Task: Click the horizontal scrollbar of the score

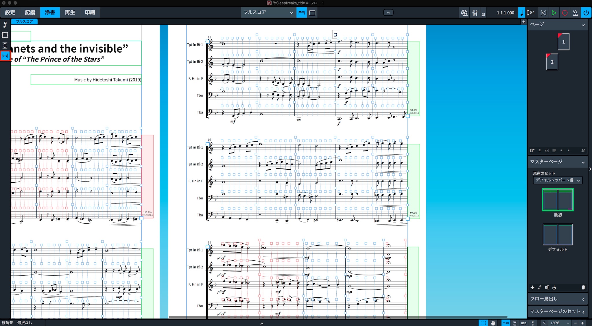Action: coord(338,317)
